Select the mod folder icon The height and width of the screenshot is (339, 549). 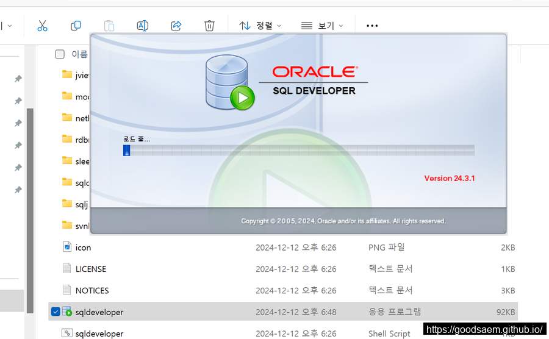click(67, 96)
